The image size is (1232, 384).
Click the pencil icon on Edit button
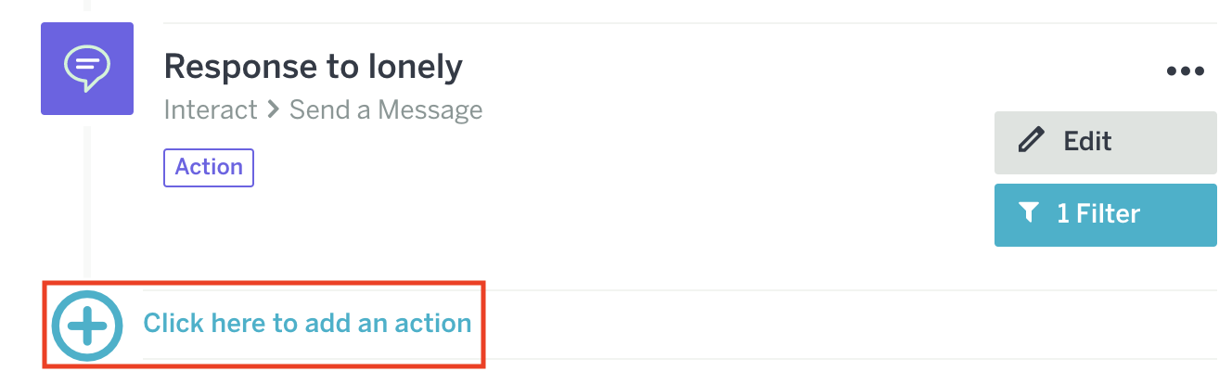pos(1029,141)
